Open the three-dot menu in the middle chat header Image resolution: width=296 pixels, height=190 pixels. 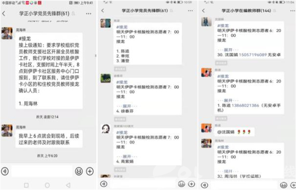[x=190, y=11]
